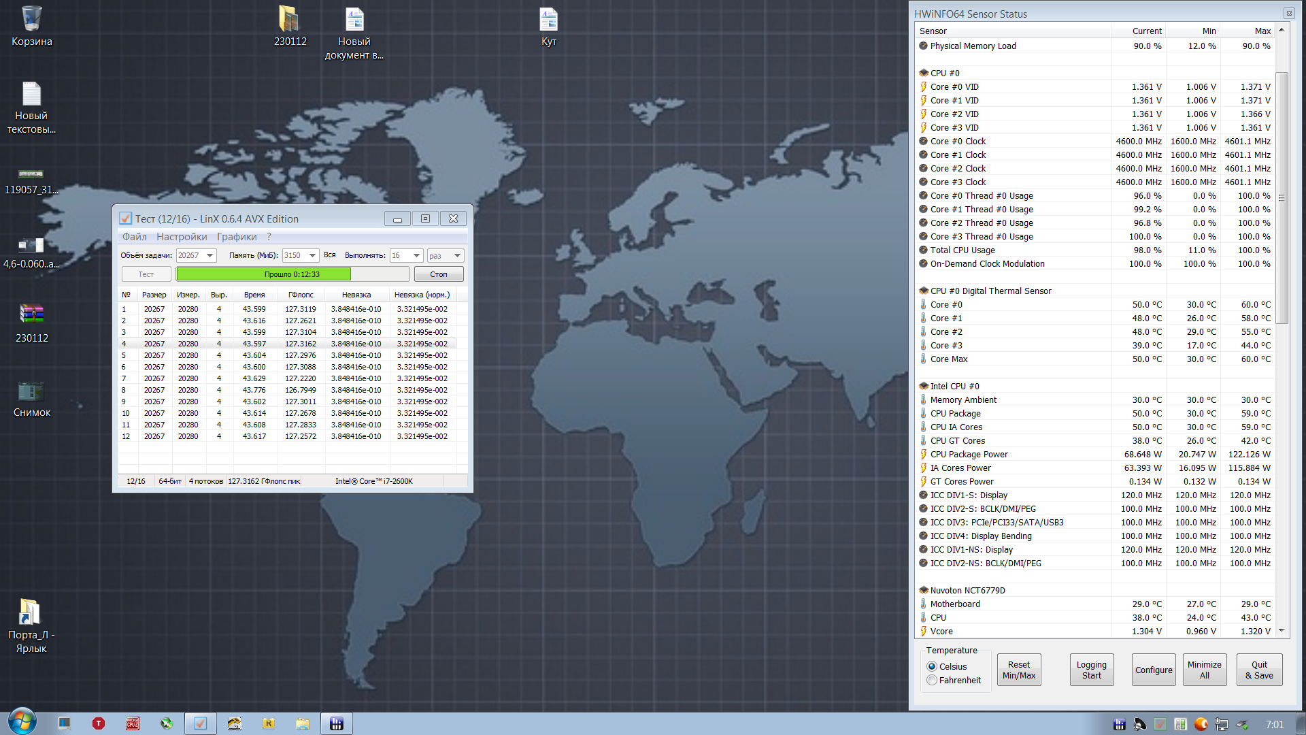Click the Safely Remove Hardware tray icon

point(1242,724)
